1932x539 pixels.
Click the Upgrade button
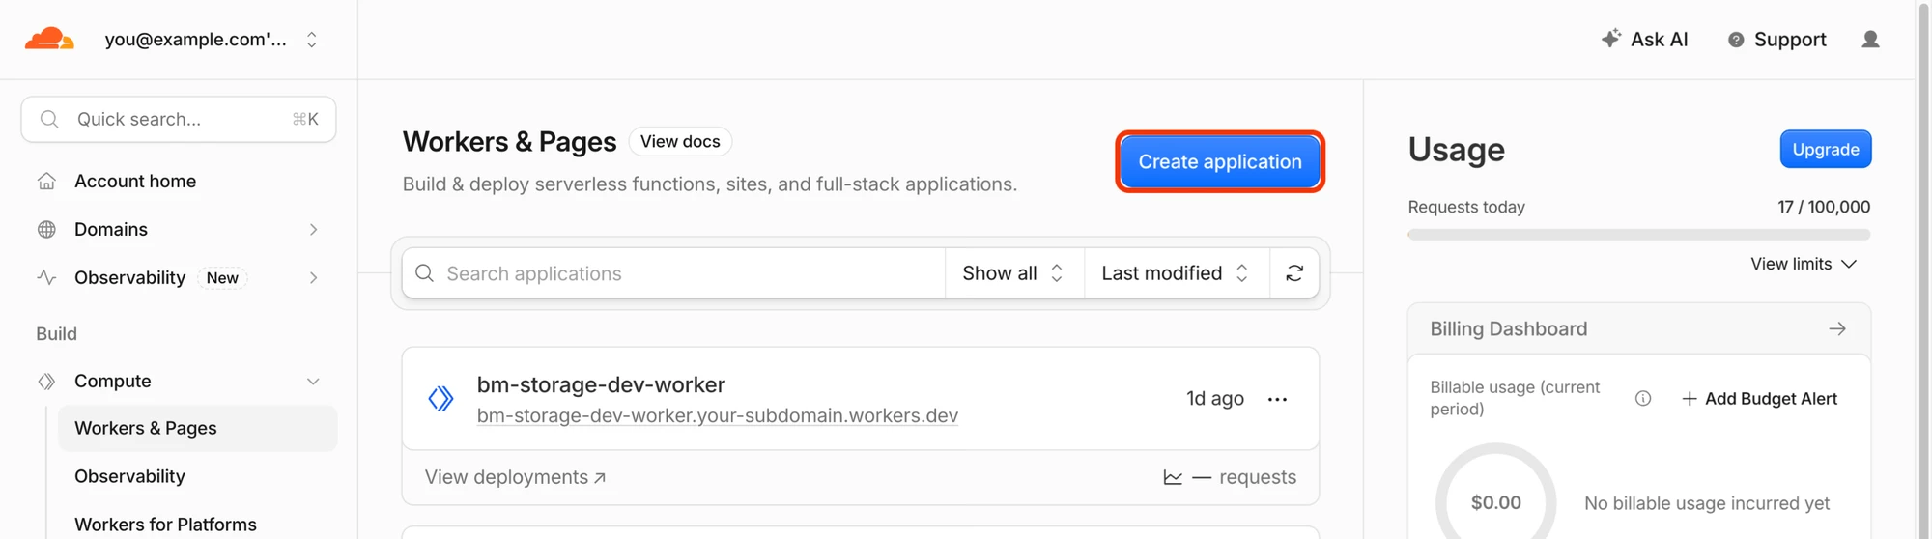pyautogui.click(x=1825, y=149)
